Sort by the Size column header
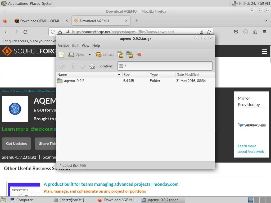The width and height of the screenshot is (271, 203). point(135,75)
